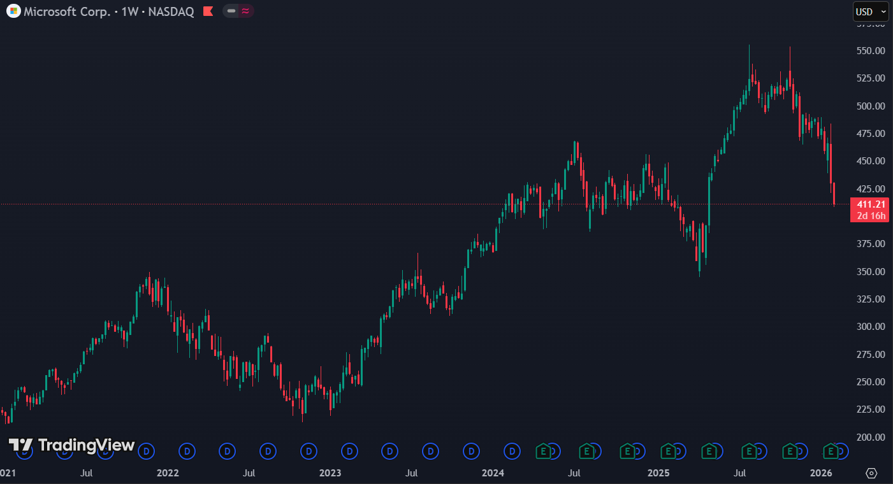
Task: Click the 450.00 price scale label
Action: 871,161
